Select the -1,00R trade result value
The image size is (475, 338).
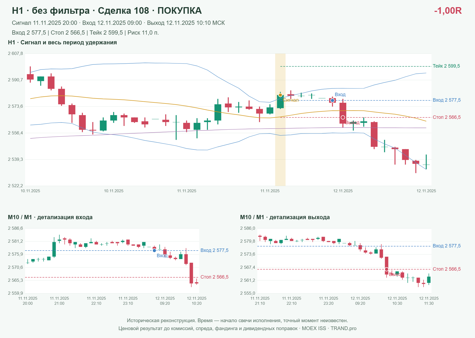click(448, 11)
